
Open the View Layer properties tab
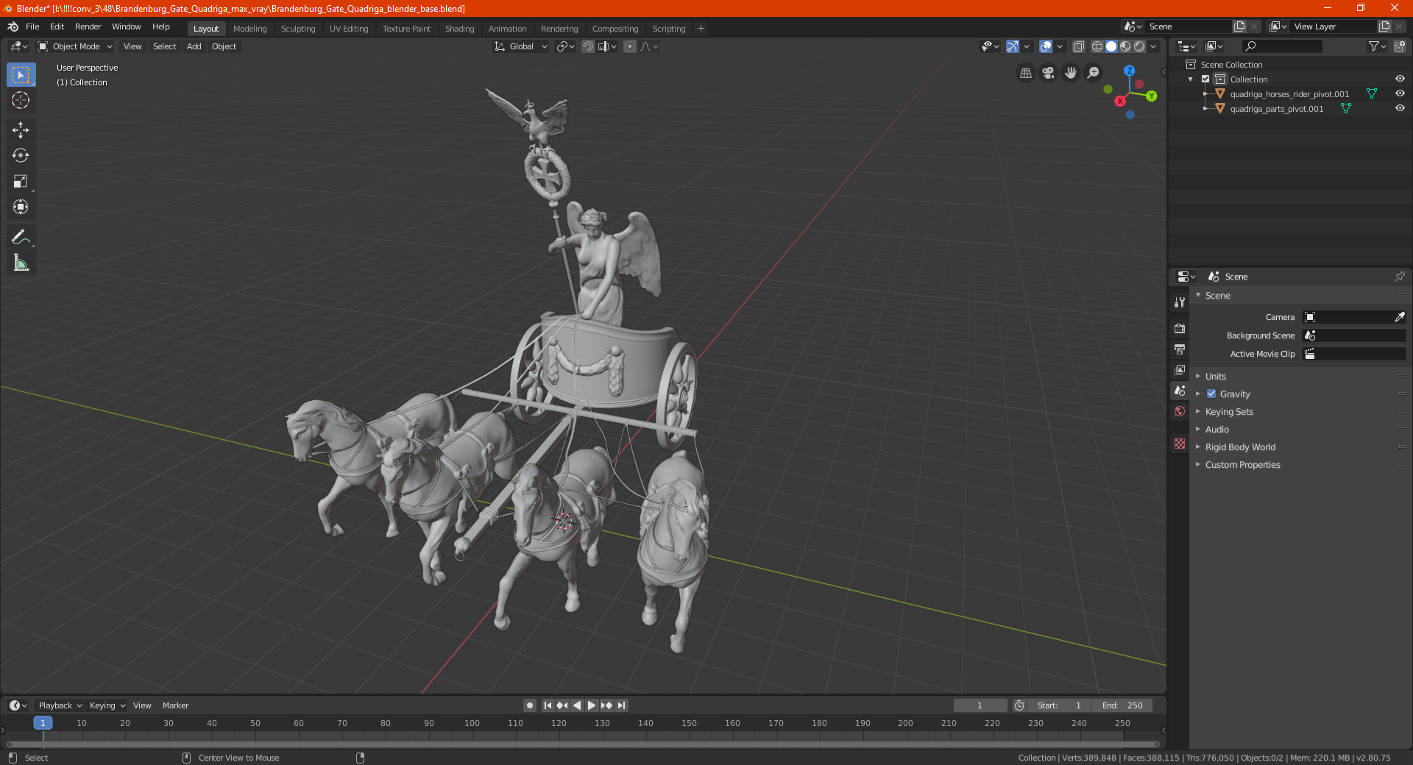(1180, 369)
